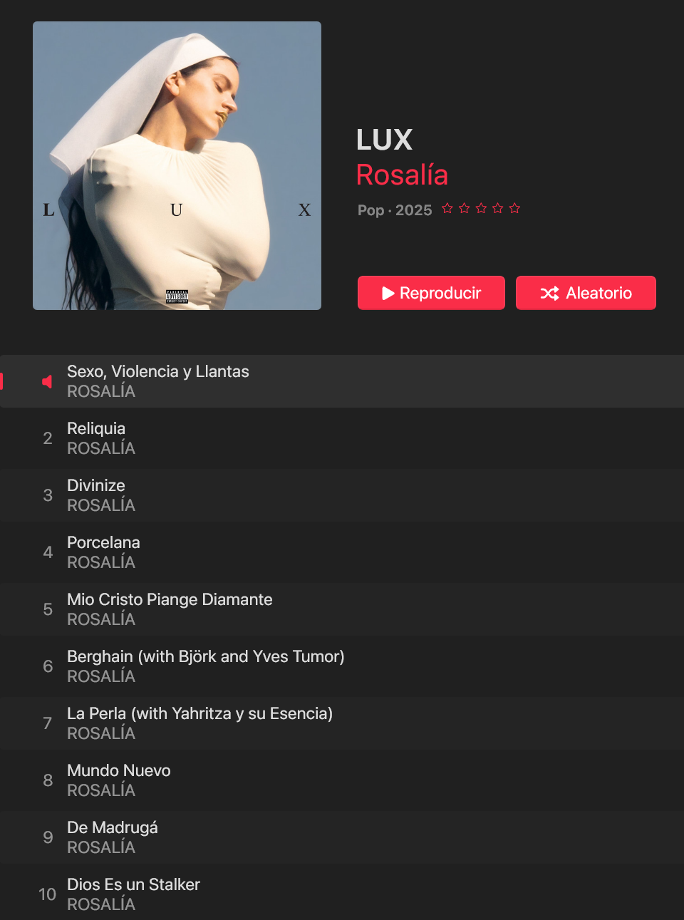Select the track Divinize
The height and width of the screenshot is (920, 684).
pyautogui.click(x=342, y=495)
